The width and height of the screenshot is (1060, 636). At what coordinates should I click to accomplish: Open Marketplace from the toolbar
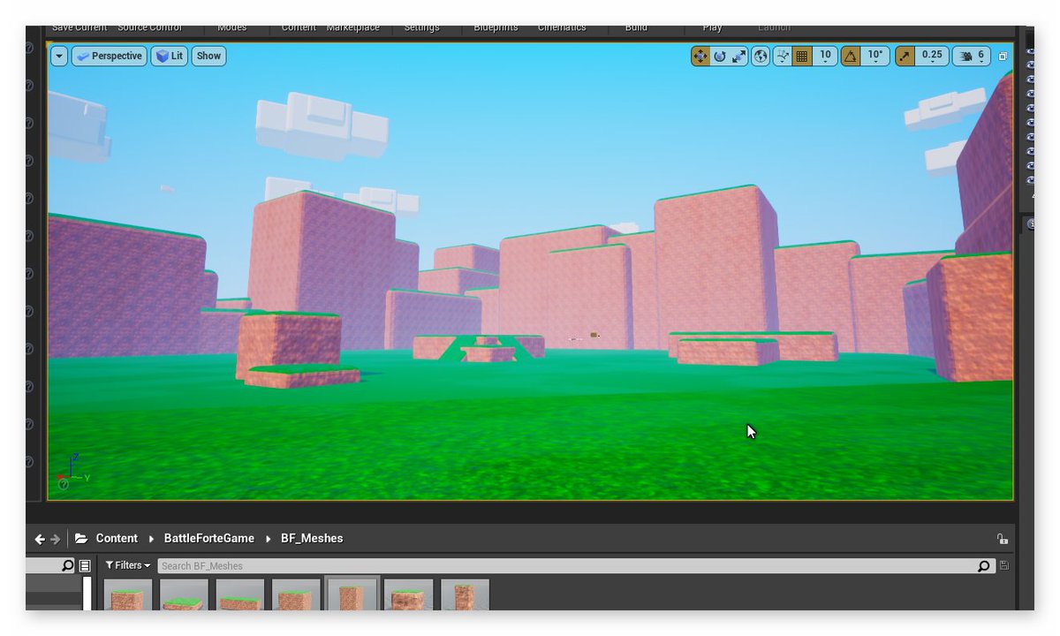(353, 29)
